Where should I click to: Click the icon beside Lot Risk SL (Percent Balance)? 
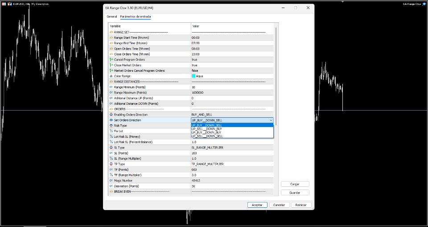111,142
